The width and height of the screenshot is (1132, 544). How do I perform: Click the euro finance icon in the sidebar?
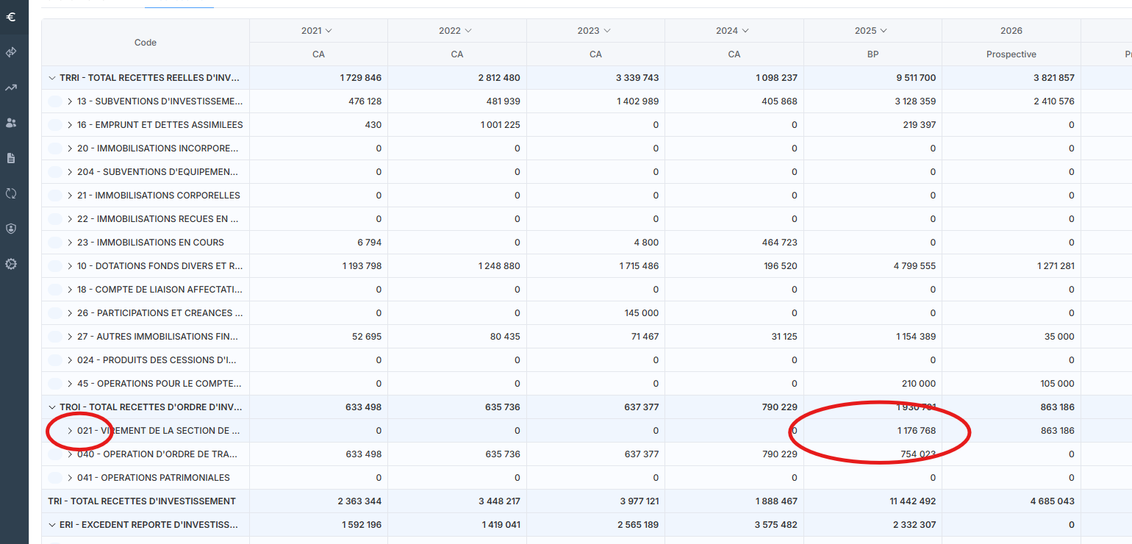click(x=11, y=16)
